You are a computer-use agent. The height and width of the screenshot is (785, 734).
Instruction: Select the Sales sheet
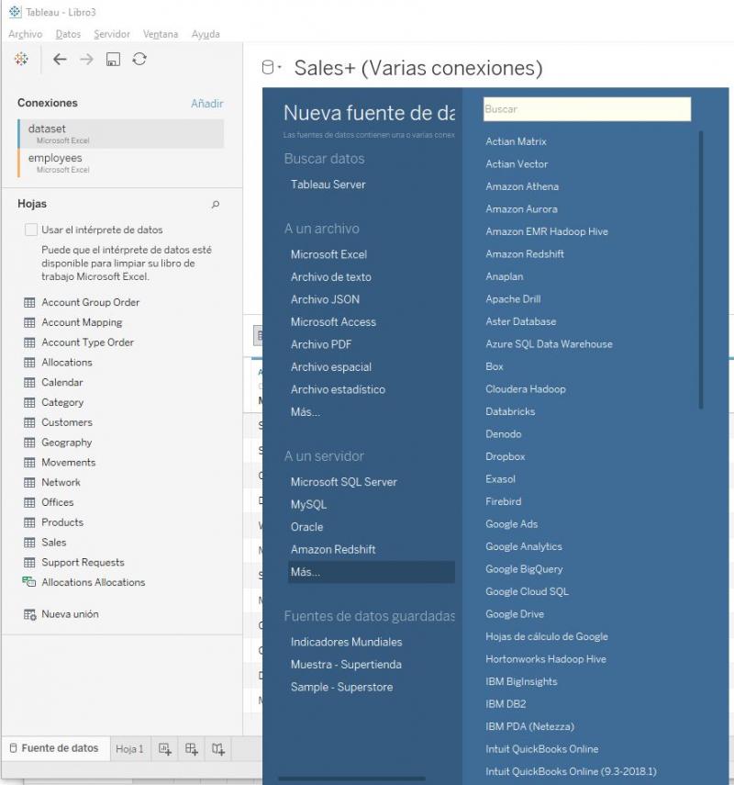[x=54, y=543]
